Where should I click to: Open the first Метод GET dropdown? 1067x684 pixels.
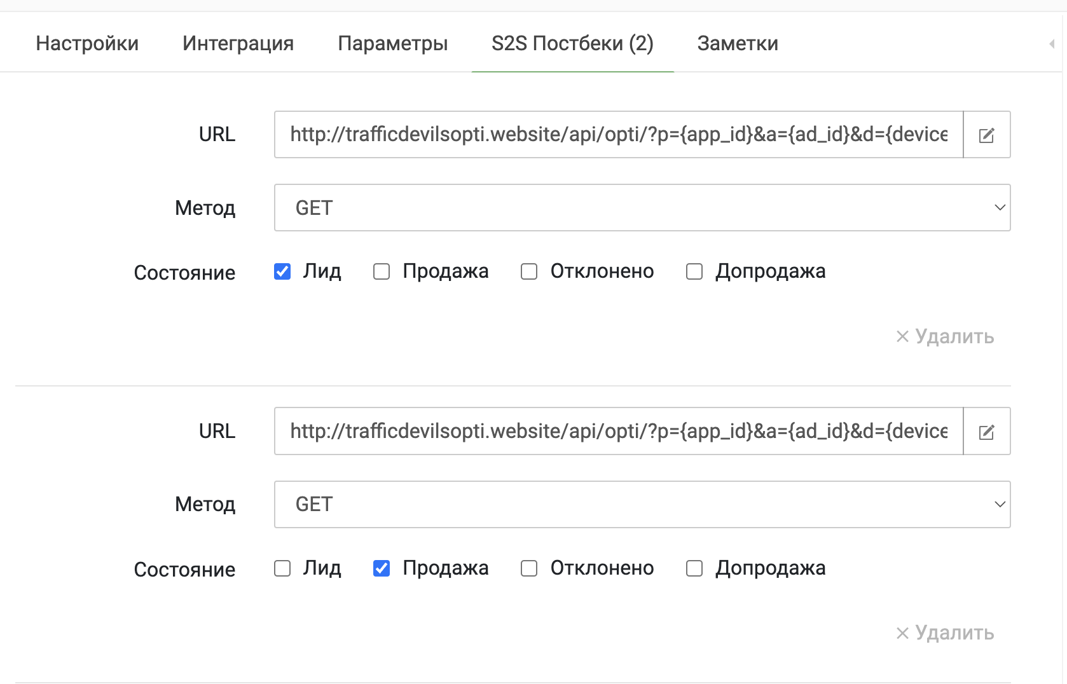point(642,208)
